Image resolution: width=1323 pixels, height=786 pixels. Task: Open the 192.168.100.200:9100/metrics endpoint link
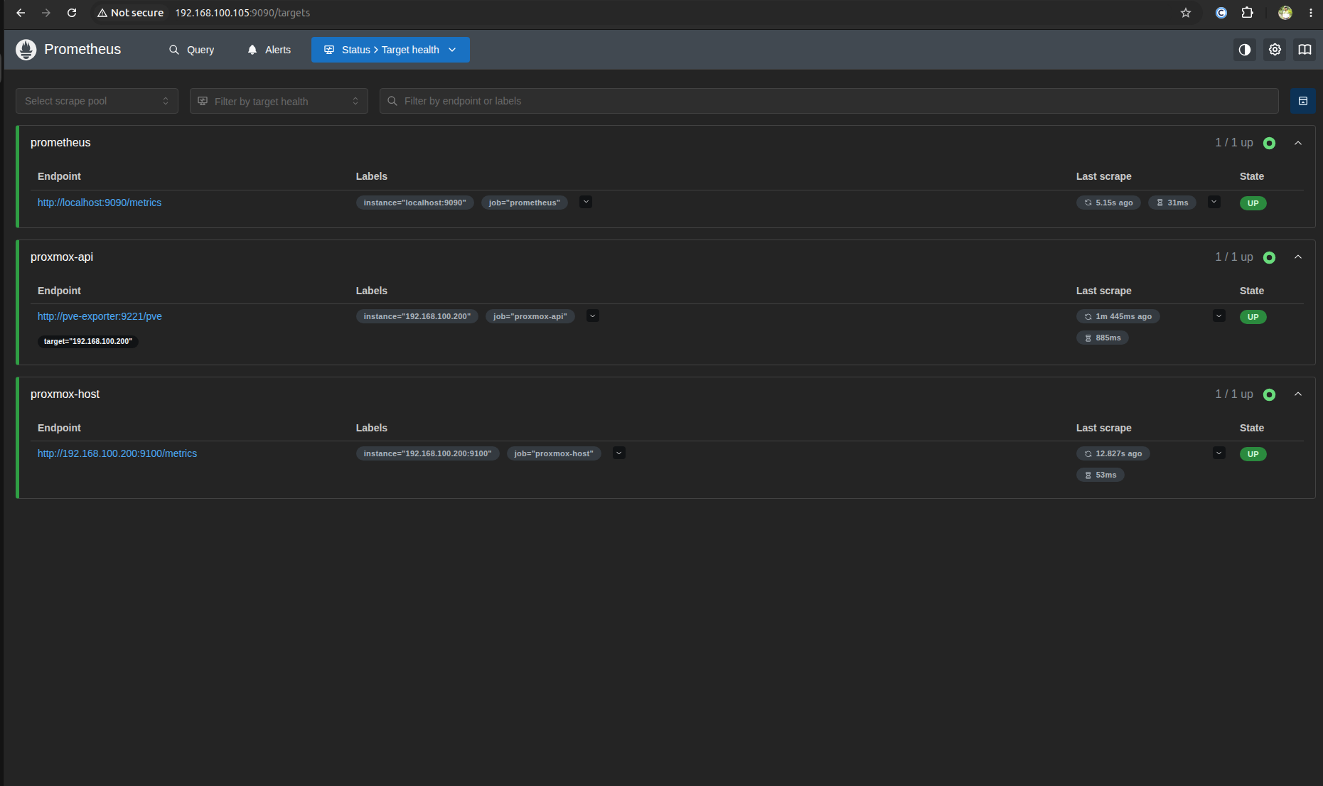(x=117, y=453)
